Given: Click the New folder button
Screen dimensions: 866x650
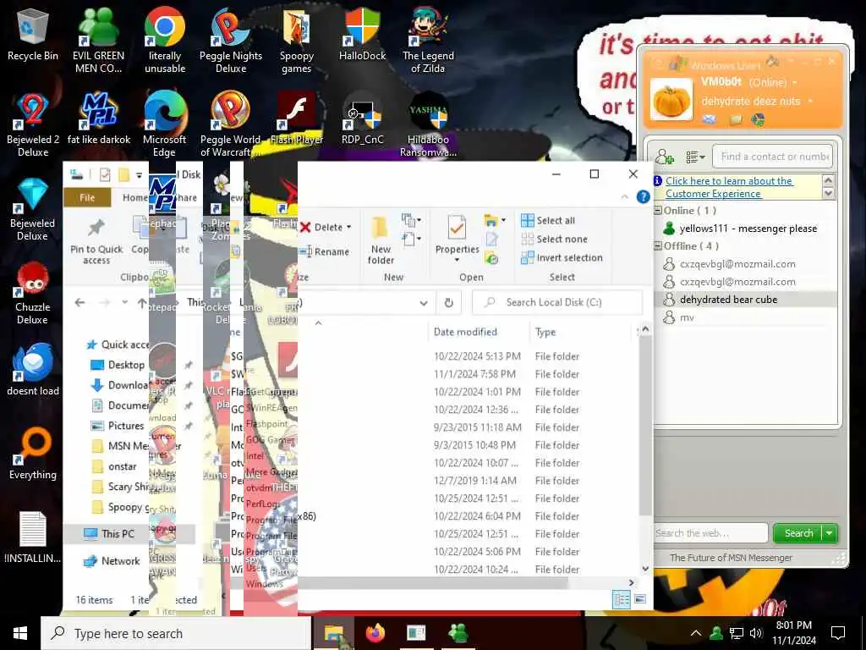Looking at the screenshot, I should click(x=381, y=240).
